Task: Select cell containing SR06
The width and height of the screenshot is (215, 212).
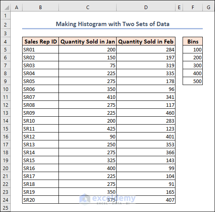Action: [40, 89]
